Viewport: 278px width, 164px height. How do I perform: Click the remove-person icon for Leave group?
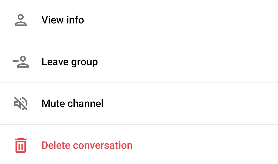tap(21, 62)
